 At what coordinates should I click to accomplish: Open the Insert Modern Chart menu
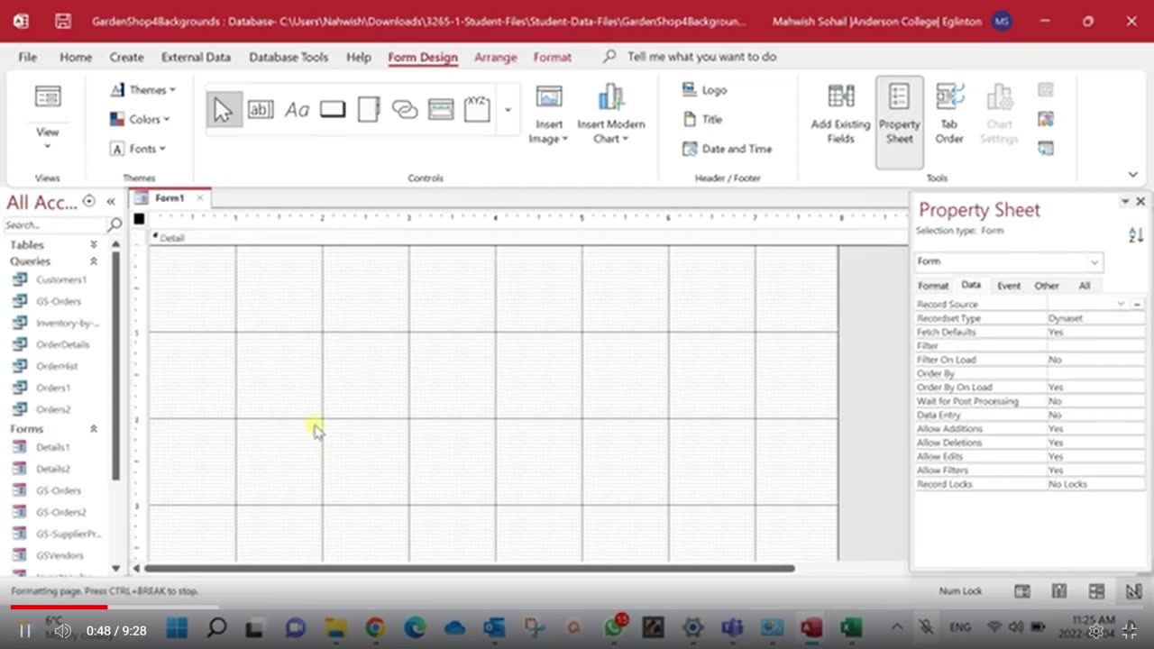610,114
